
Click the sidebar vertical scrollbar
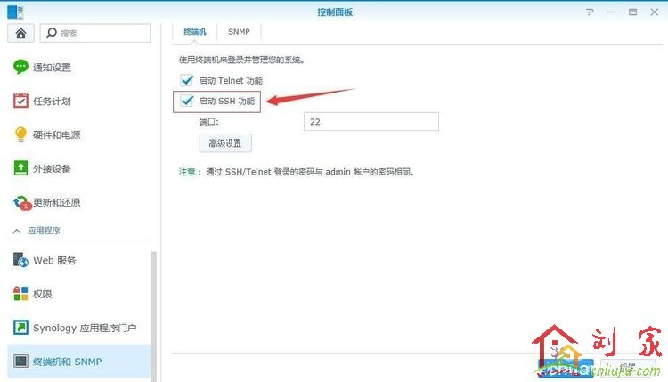156,312
